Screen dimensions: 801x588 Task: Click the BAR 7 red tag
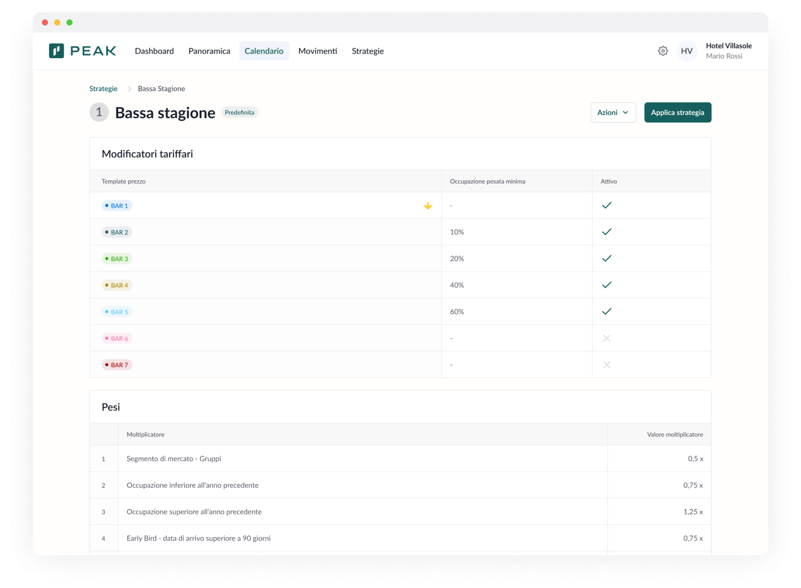pos(117,365)
